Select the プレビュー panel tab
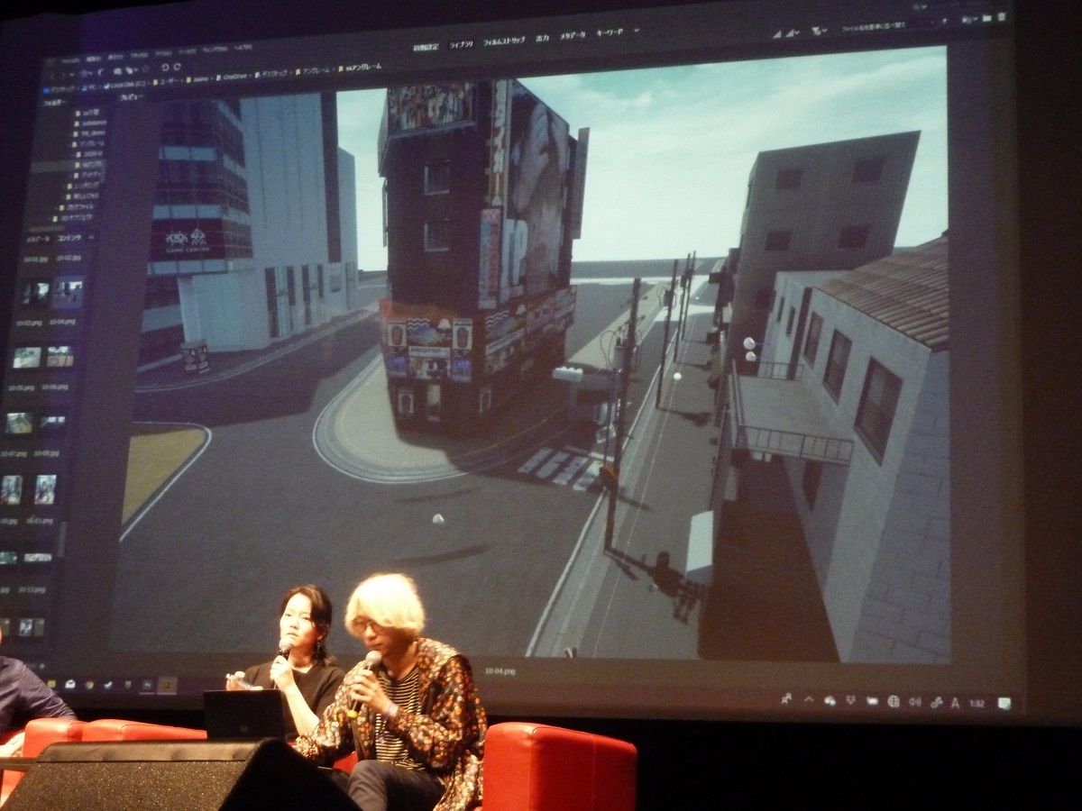 tap(132, 97)
